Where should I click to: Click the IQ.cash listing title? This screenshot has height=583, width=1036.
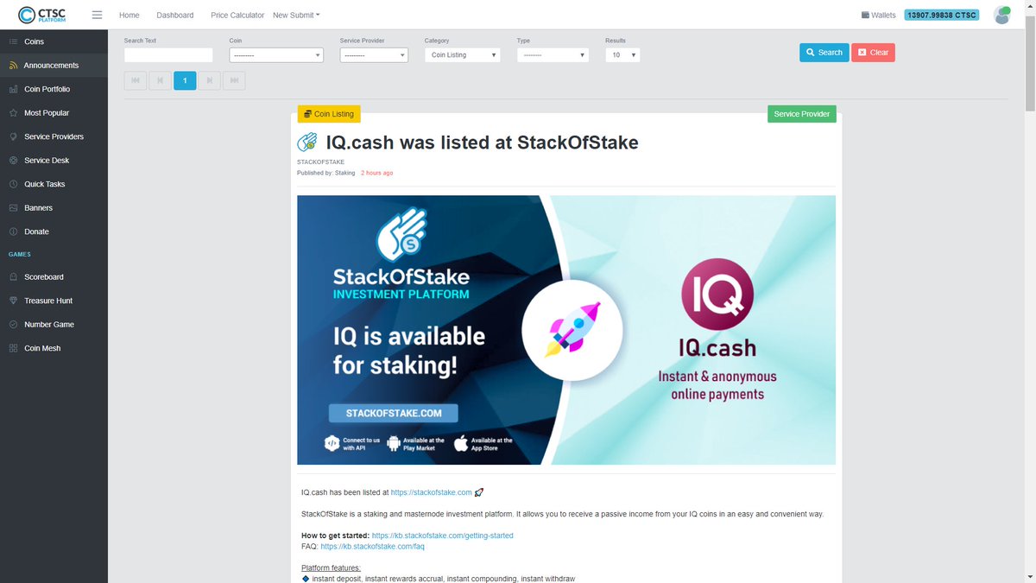pyautogui.click(x=482, y=143)
